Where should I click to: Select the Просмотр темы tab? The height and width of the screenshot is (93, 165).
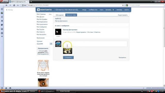pos(71,15)
